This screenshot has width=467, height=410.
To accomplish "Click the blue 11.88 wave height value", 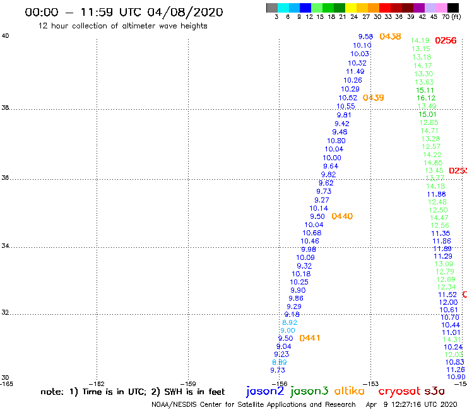I will [x=436, y=194].
